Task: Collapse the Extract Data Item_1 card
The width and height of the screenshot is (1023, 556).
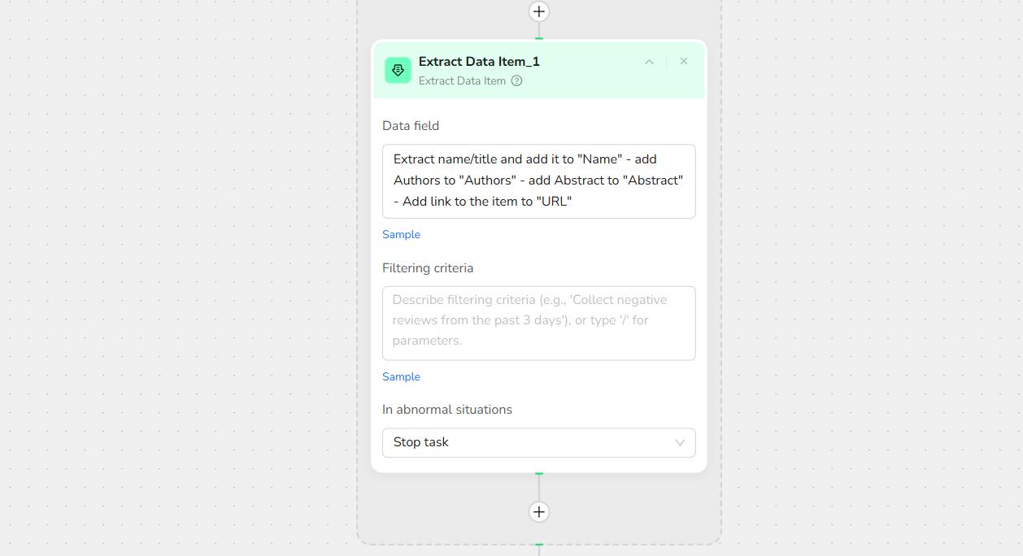Action: tap(649, 62)
